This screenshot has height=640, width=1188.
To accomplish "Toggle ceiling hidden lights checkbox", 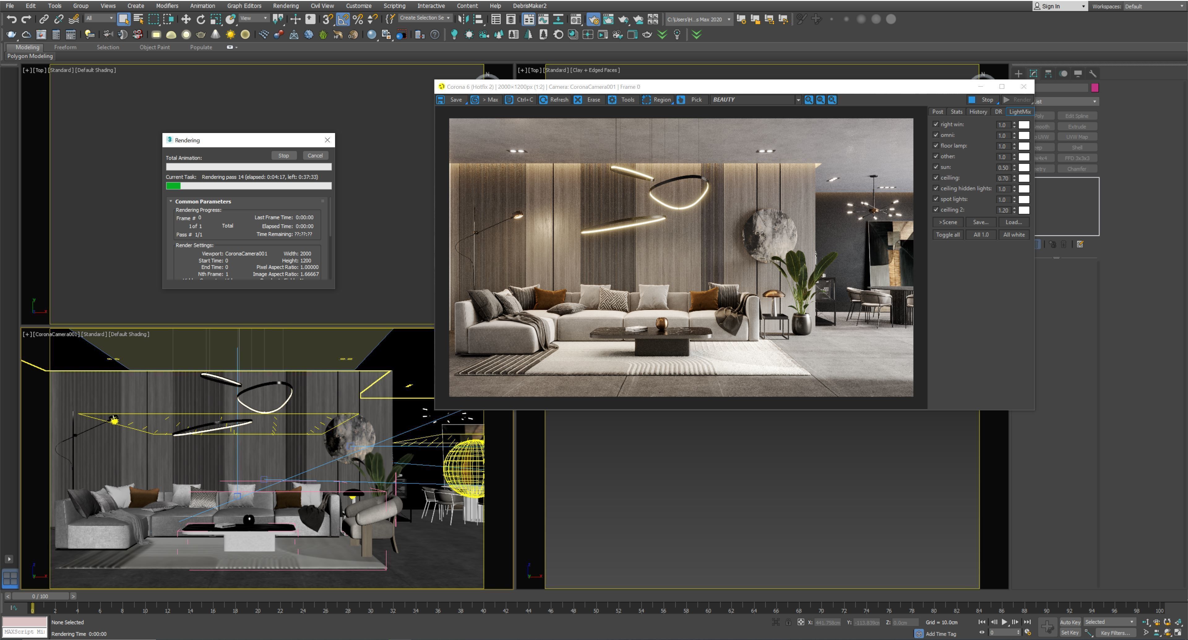I will tap(936, 188).
